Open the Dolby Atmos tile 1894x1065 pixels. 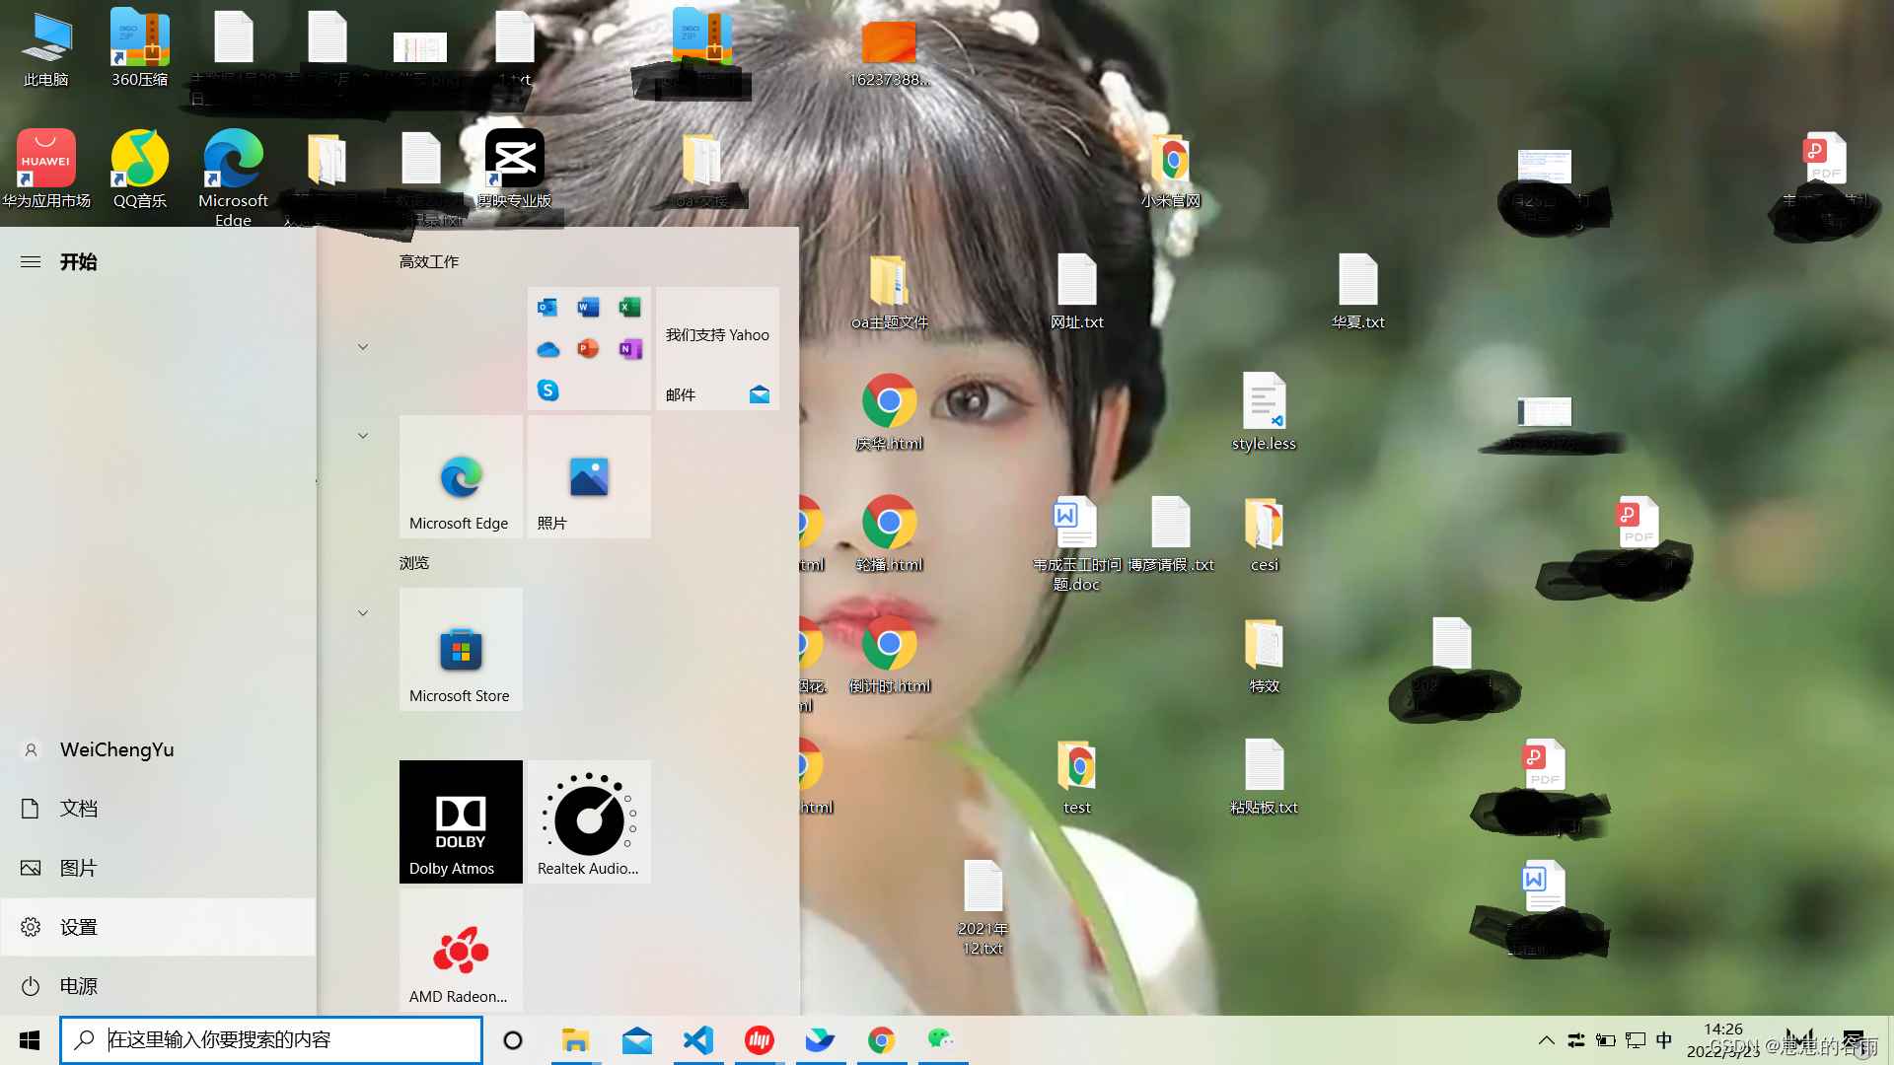point(461,820)
